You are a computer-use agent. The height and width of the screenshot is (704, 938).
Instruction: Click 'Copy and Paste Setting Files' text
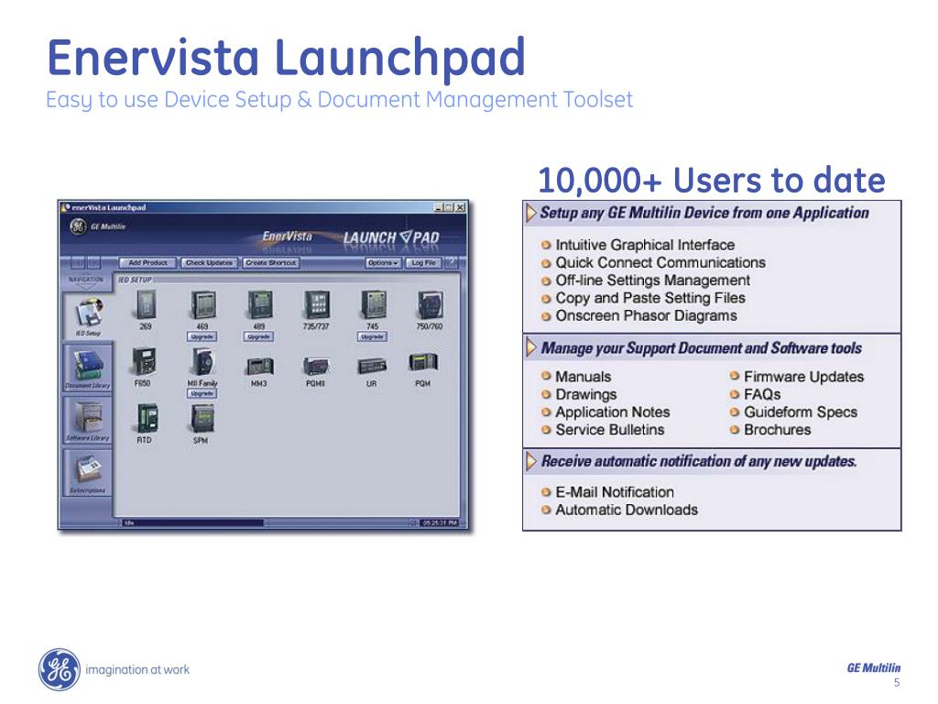pyautogui.click(x=650, y=298)
